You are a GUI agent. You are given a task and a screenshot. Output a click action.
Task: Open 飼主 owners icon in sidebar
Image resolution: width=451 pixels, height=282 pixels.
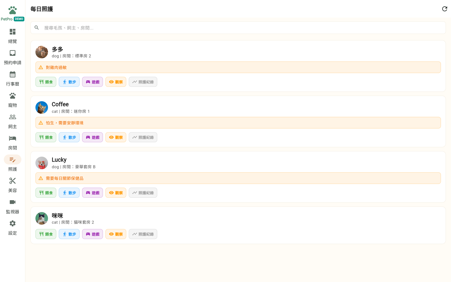pos(12,117)
